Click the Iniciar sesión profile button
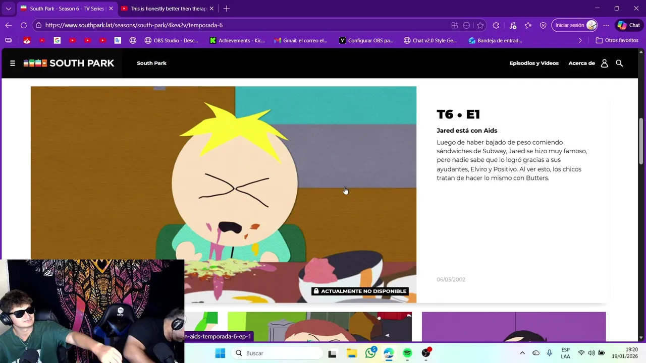 (575, 25)
